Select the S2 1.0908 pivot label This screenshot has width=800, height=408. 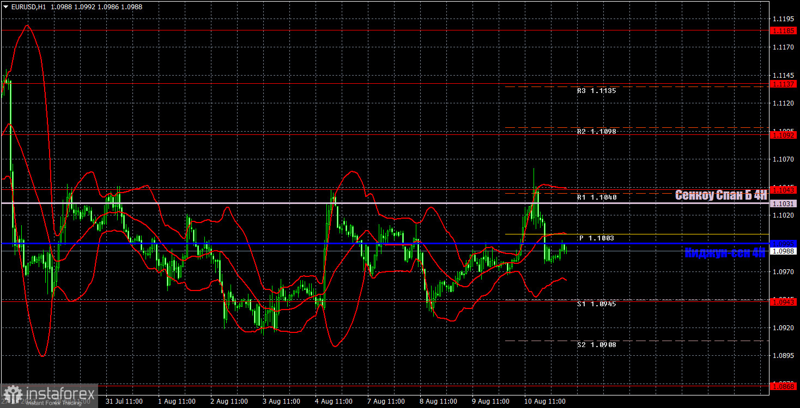[597, 345]
